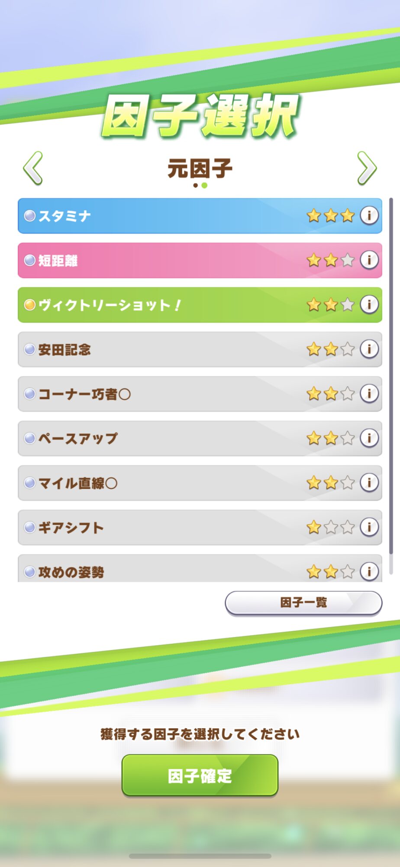Go to previous page with left chevron

pos(33,168)
